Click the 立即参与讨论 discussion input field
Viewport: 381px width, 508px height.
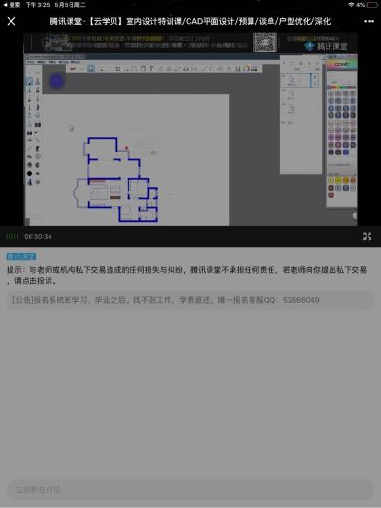pos(190,490)
